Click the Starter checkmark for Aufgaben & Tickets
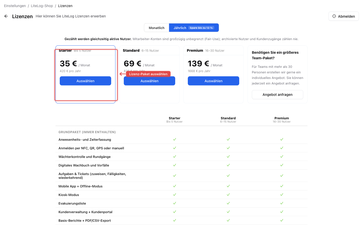Viewport: 363px width, 227px height. tap(174, 176)
